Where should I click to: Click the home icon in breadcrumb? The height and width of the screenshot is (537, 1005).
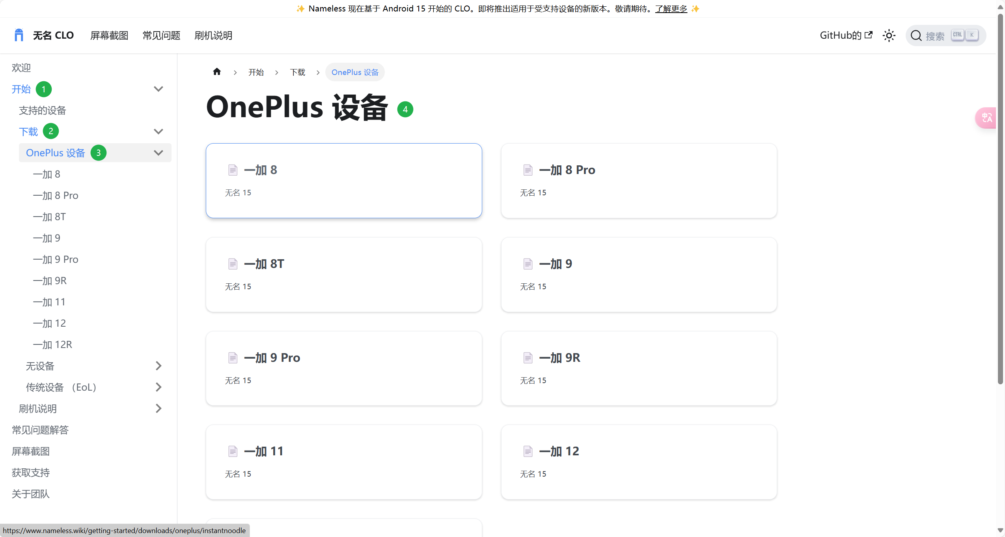(x=217, y=72)
